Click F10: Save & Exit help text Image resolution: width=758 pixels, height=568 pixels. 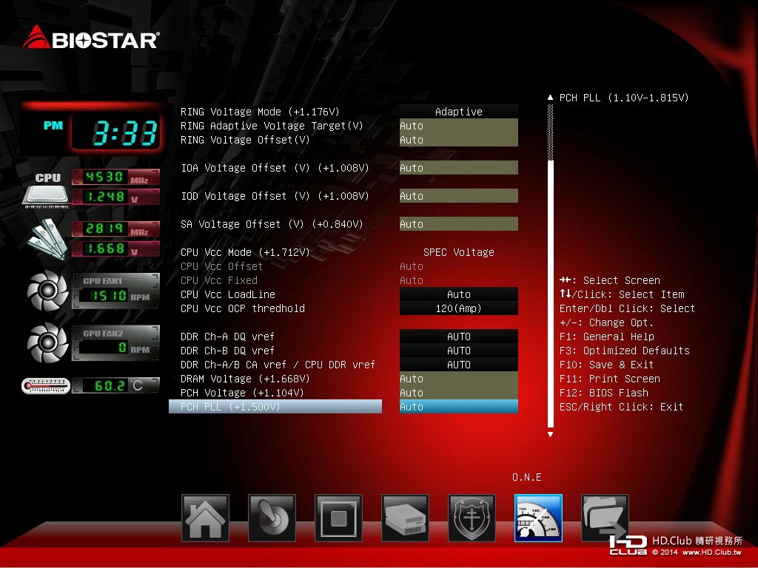click(x=606, y=364)
